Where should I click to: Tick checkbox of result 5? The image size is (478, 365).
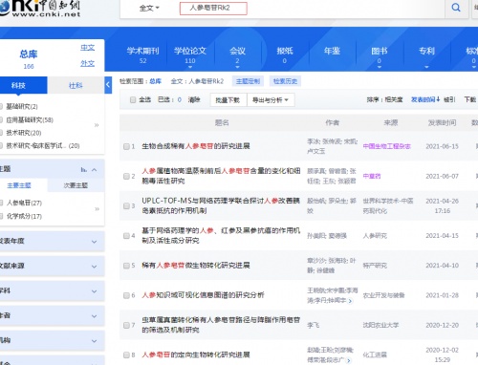126,266
